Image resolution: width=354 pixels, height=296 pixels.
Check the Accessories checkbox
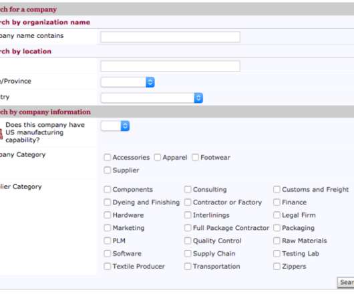(108, 158)
